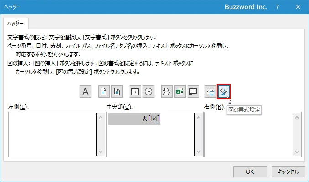Click the &[図] text in center box
The height and width of the screenshot is (182, 309).
(152, 118)
